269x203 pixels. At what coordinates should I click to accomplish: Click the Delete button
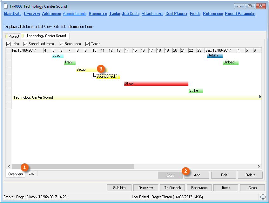(x=250, y=175)
